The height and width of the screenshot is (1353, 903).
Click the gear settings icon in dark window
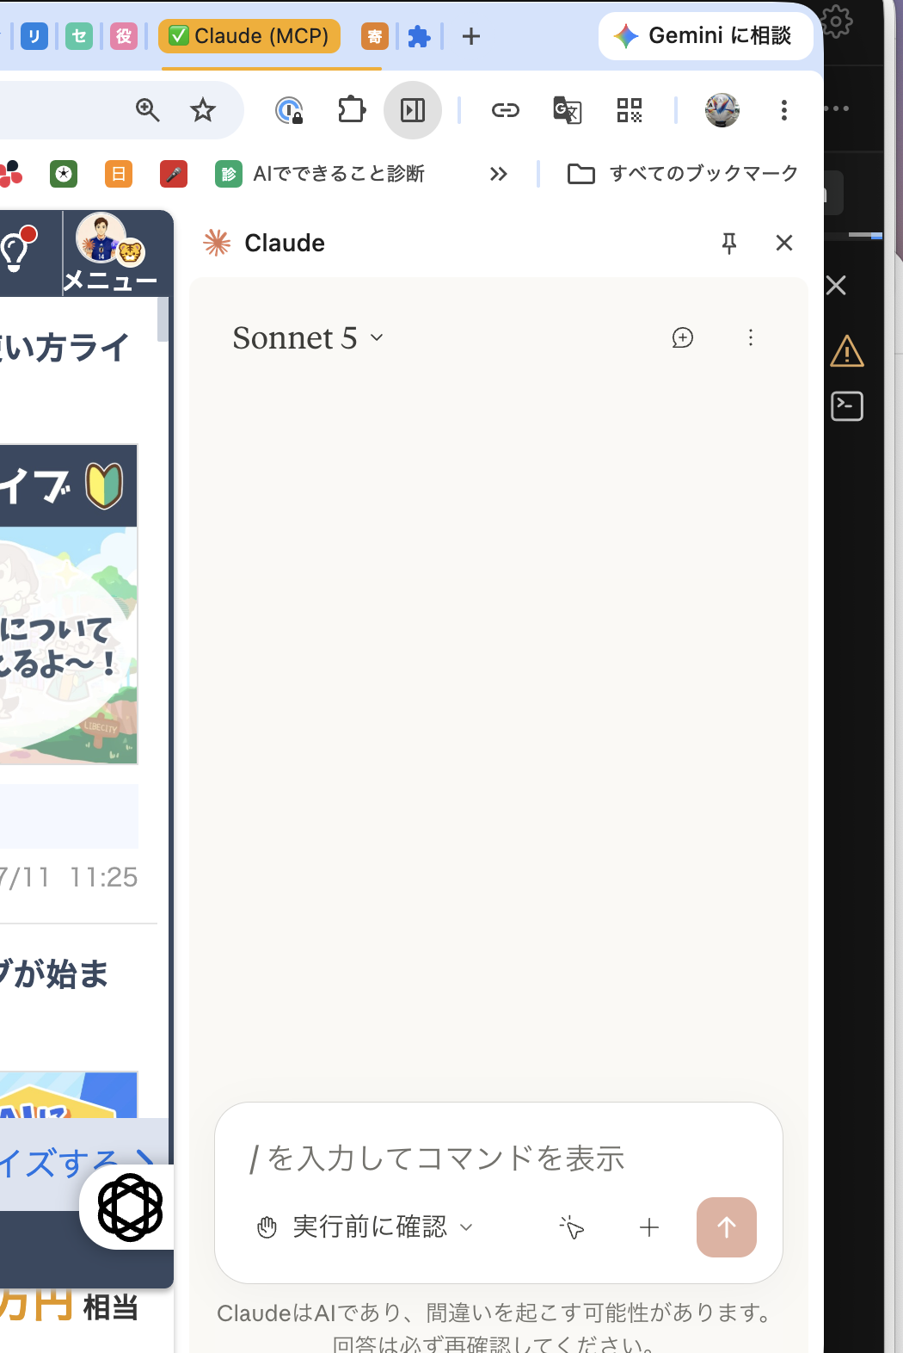tap(837, 21)
